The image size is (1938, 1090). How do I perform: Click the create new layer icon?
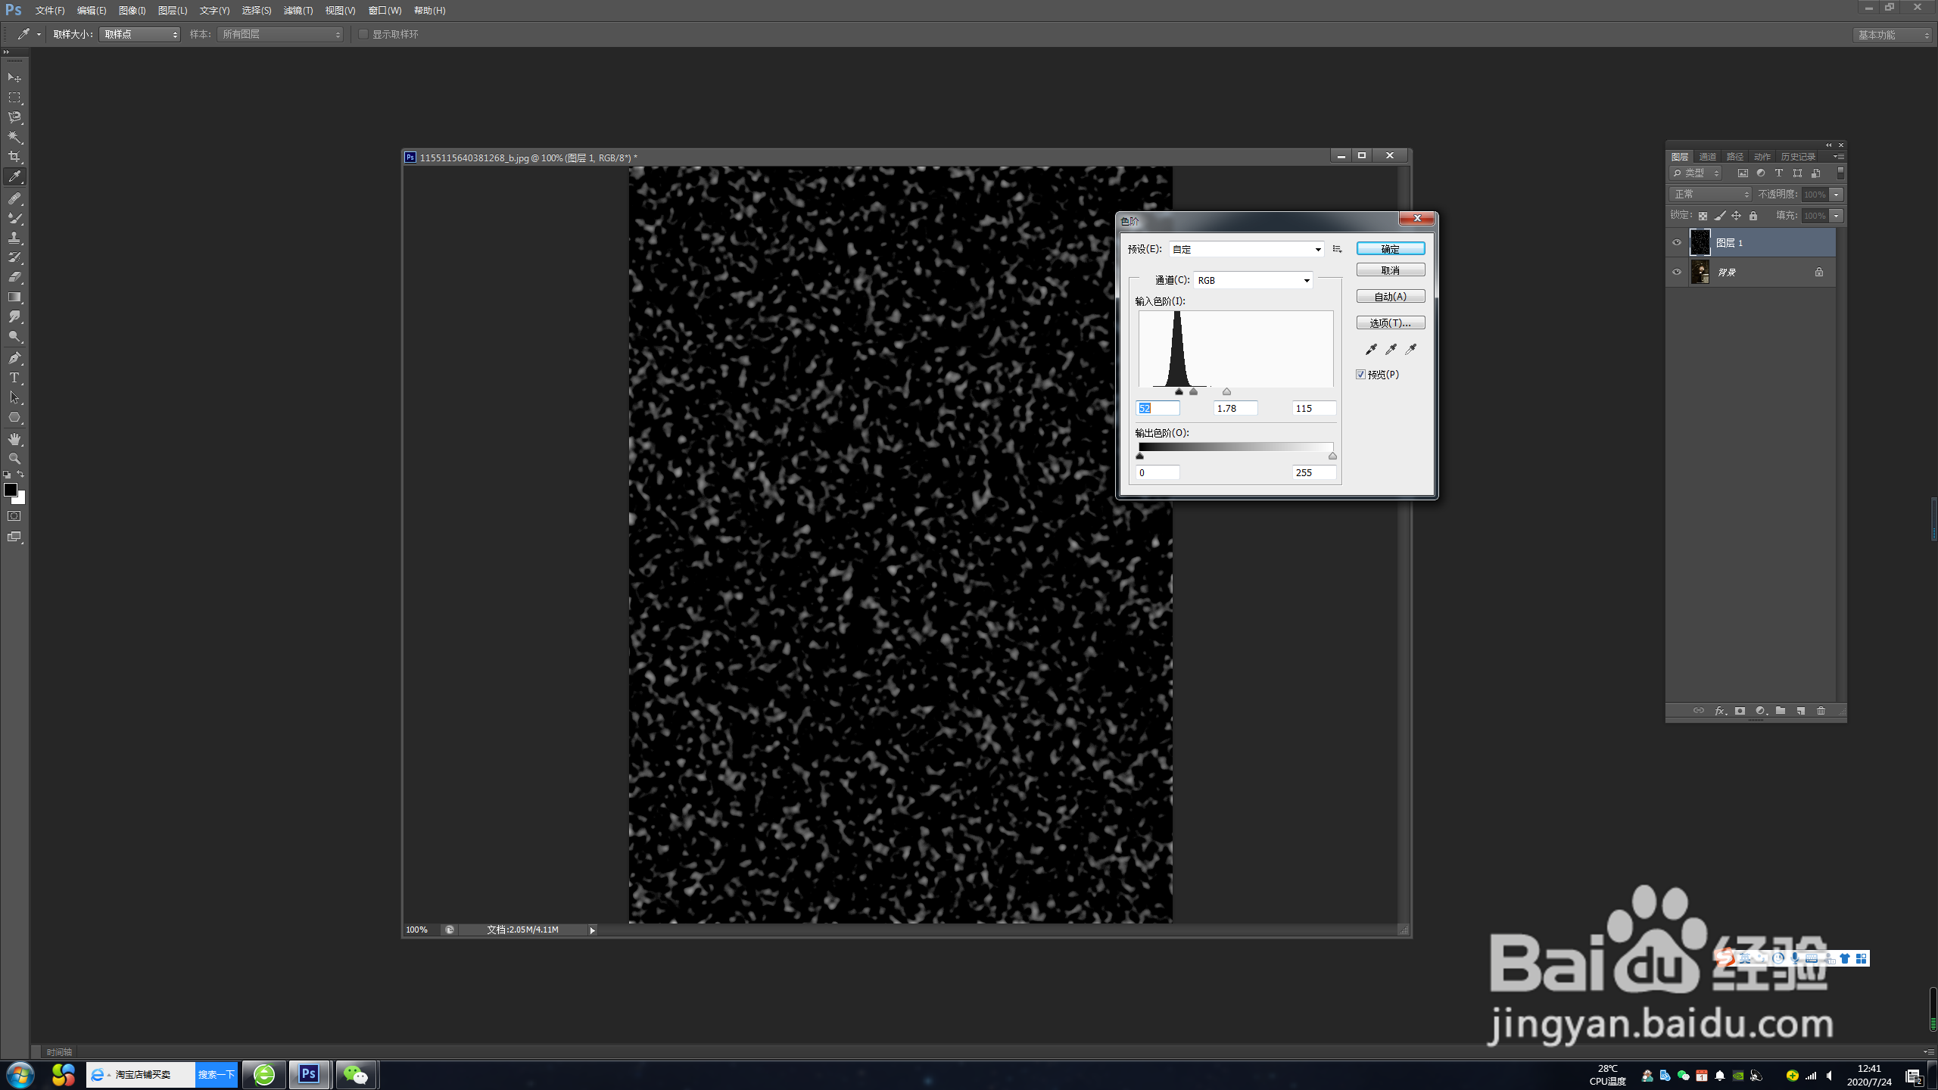[1801, 711]
